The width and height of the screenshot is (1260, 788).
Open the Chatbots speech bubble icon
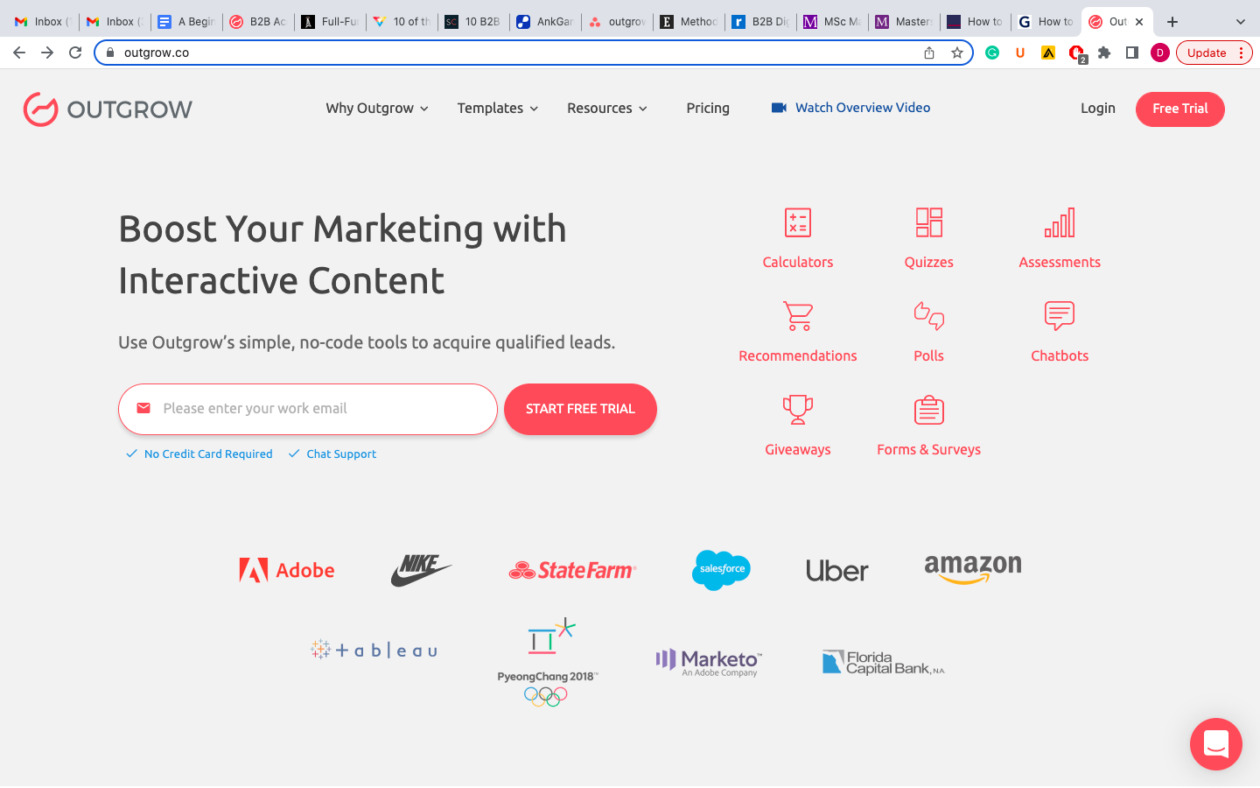tap(1059, 316)
